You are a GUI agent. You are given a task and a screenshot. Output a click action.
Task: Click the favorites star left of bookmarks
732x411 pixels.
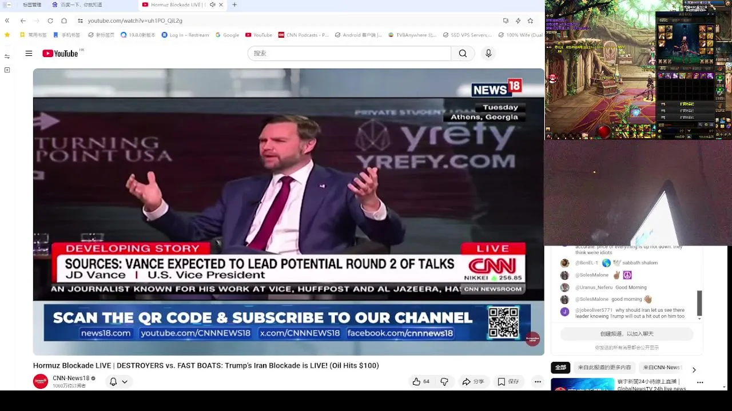7,35
